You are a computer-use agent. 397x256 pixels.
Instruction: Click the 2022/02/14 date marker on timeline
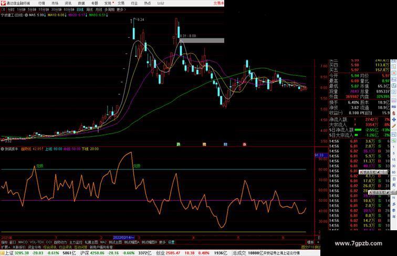pyautogui.click(x=123, y=238)
